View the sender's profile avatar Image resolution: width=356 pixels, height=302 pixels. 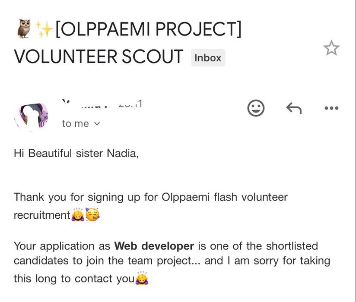[x=32, y=116]
